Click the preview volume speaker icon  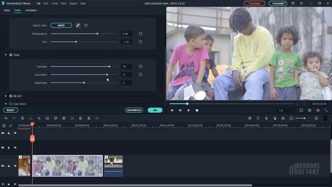317,110
